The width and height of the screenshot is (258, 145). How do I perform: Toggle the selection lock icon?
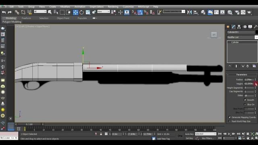(x=101, y=134)
